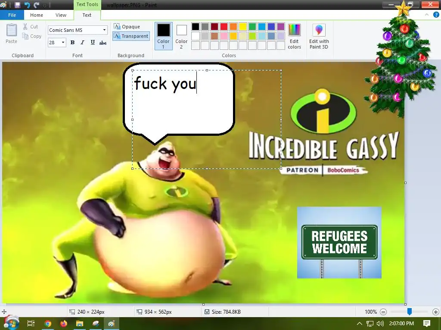
Task: Toggle Strikethrough text formatting
Action: [x=102, y=43]
